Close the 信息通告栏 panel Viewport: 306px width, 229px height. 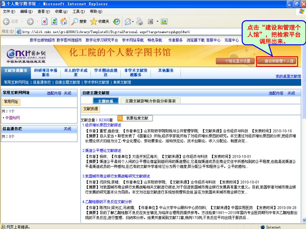68,129
